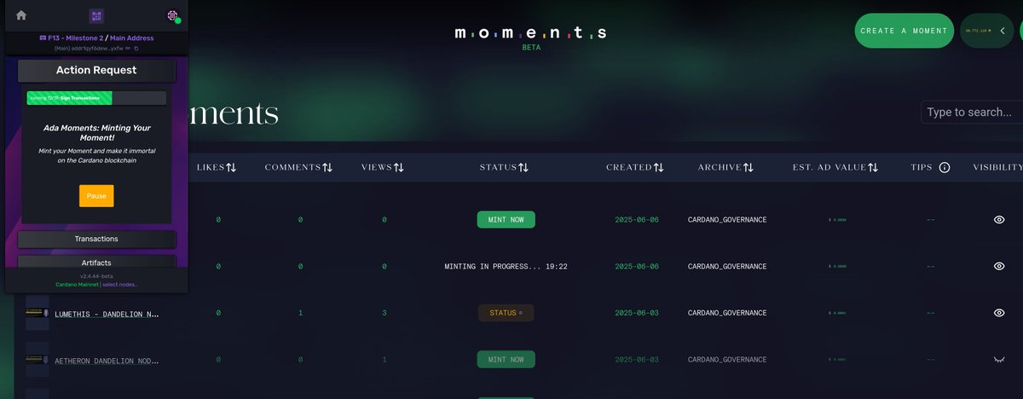Image resolution: width=1023 pixels, height=399 pixels.
Task: Select the v2.4.44-beta version text
Action: (x=96, y=276)
